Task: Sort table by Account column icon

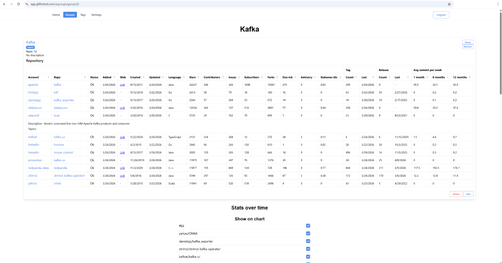Action: point(49,77)
